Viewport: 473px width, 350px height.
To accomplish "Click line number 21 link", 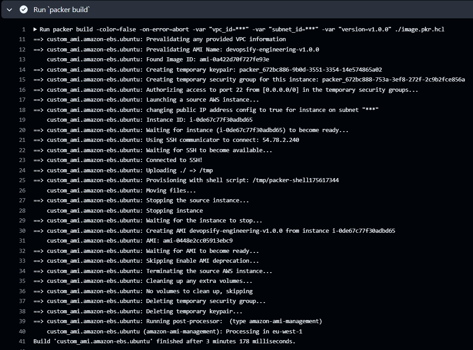I will tap(22, 140).
